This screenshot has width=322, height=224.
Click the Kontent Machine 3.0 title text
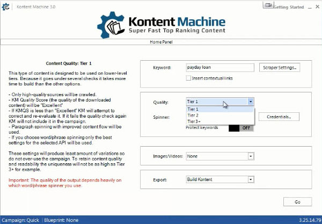(x=36, y=7)
